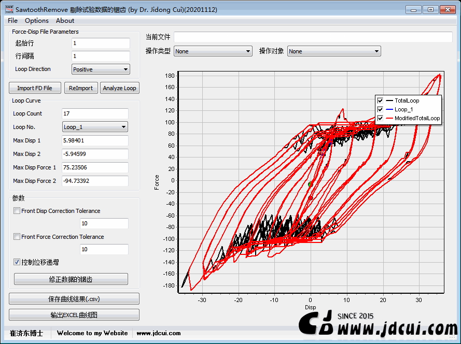
Task: Click the green marker point on the chart
Action: point(310,184)
